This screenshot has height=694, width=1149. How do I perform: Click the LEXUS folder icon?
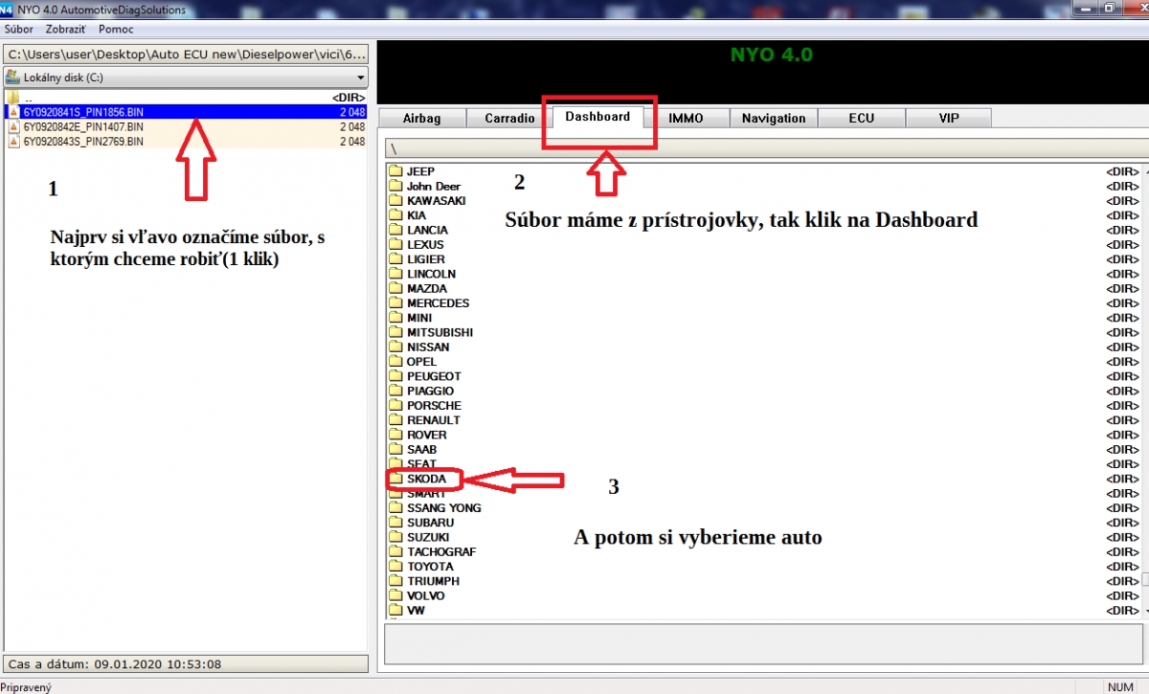coord(395,244)
